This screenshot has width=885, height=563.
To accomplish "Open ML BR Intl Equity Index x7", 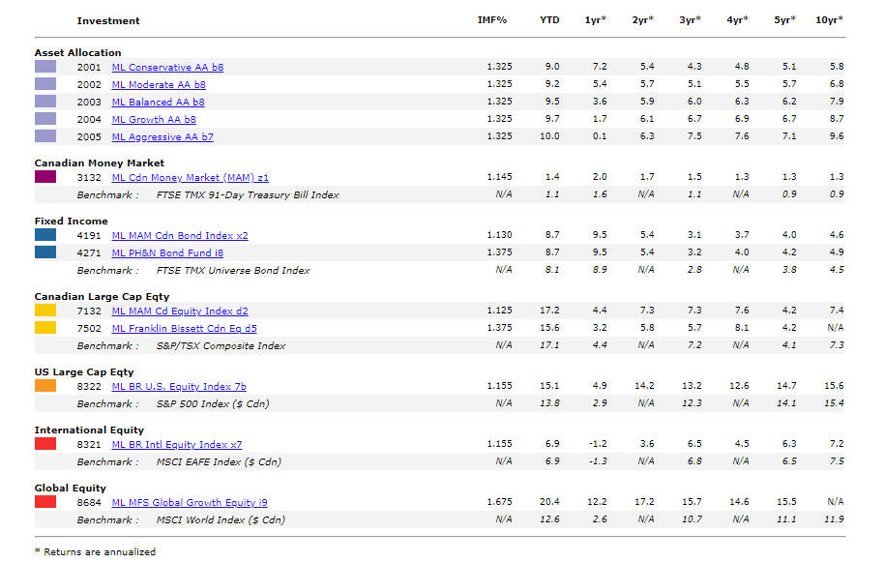I will click(x=177, y=445).
